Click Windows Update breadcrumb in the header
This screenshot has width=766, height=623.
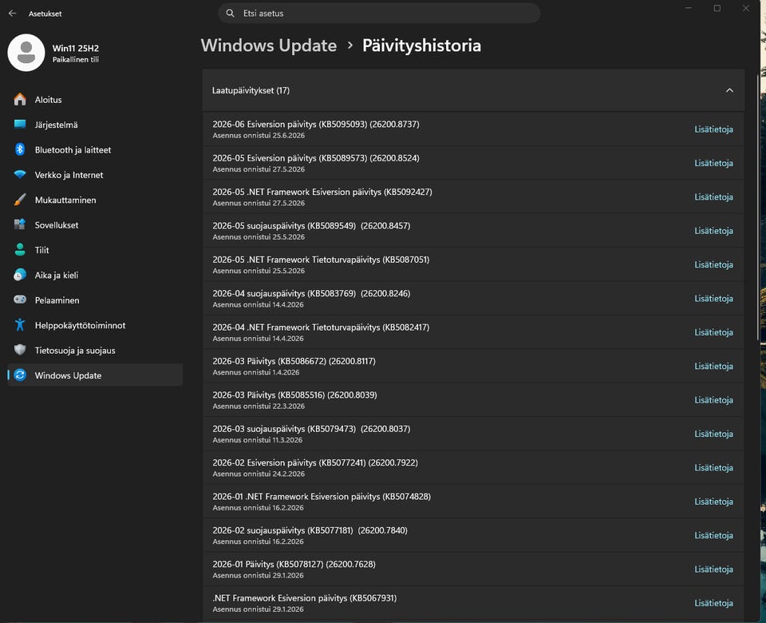(269, 46)
